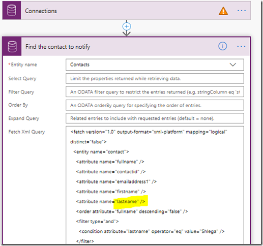
Task: Collapse the Find the contact to notify header
Action: pyautogui.click(x=127, y=47)
